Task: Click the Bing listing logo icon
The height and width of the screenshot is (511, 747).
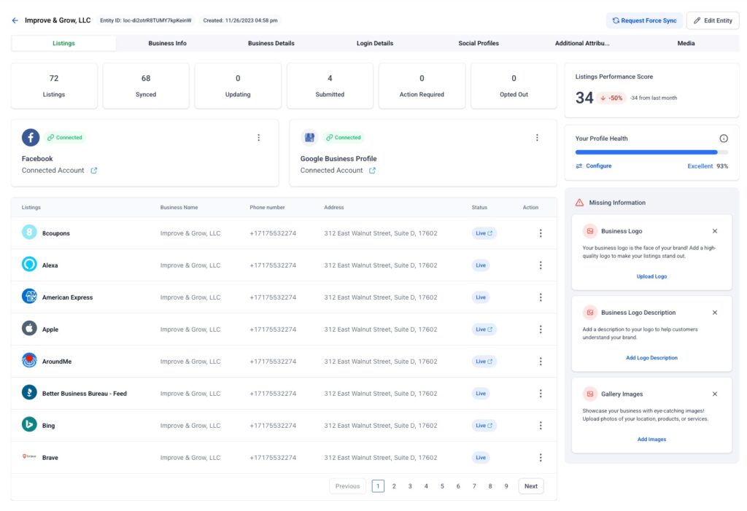Action: tap(29, 425)
